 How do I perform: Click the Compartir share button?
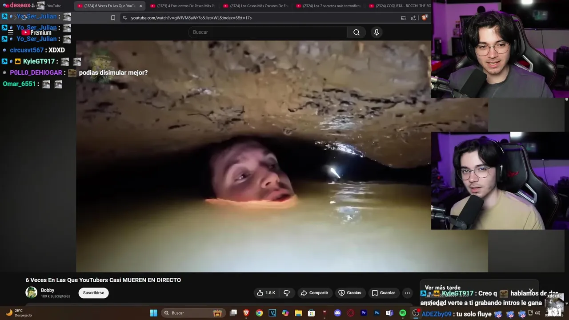(x=314, y=293)
